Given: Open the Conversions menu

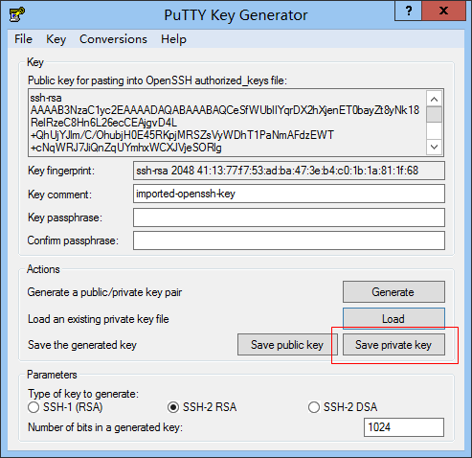Looking at the screenshot, I should click(x=113, y=39).
